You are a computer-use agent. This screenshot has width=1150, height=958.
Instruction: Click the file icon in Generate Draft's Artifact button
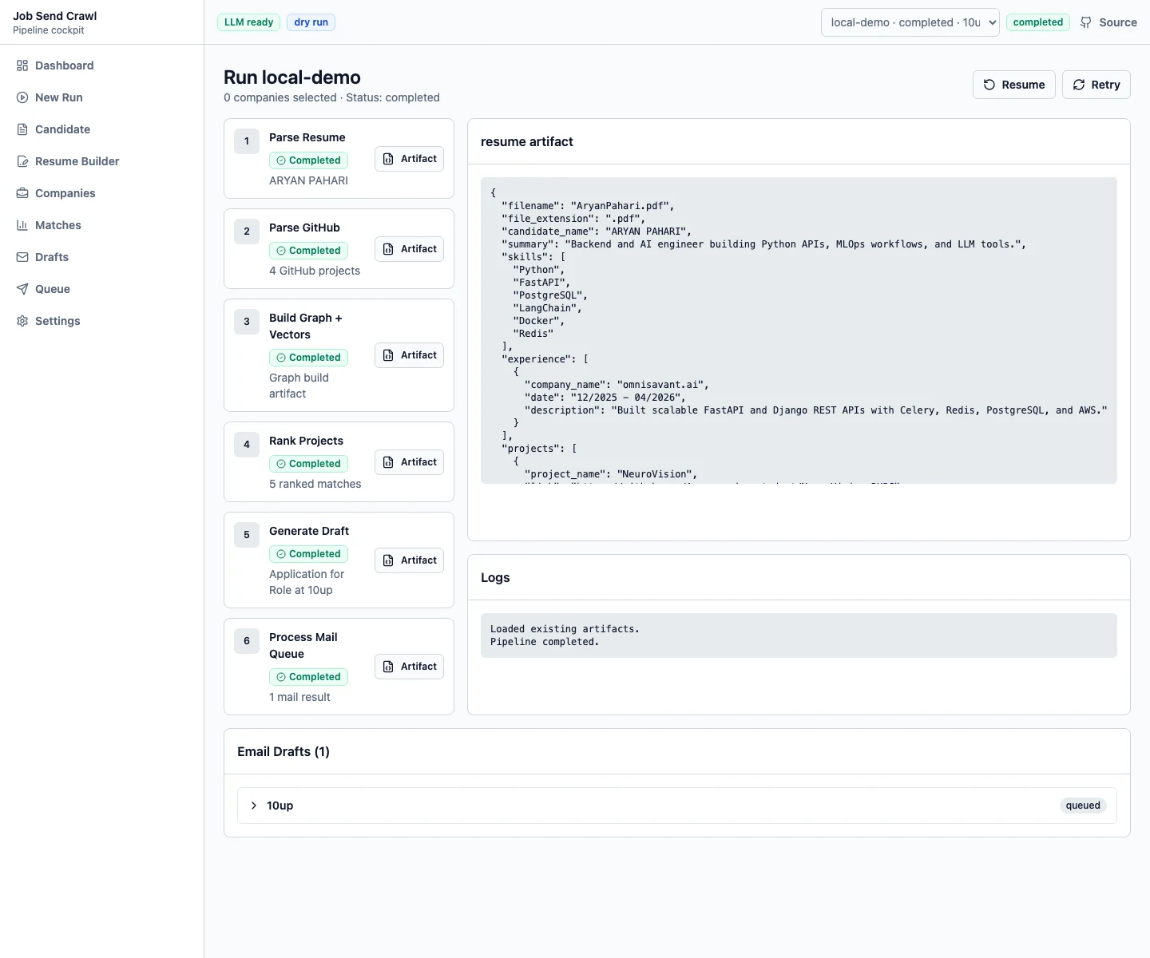point(388,560)
